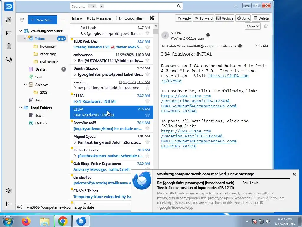
Task: Star the surechen message
Action: [x=147, y=87]
